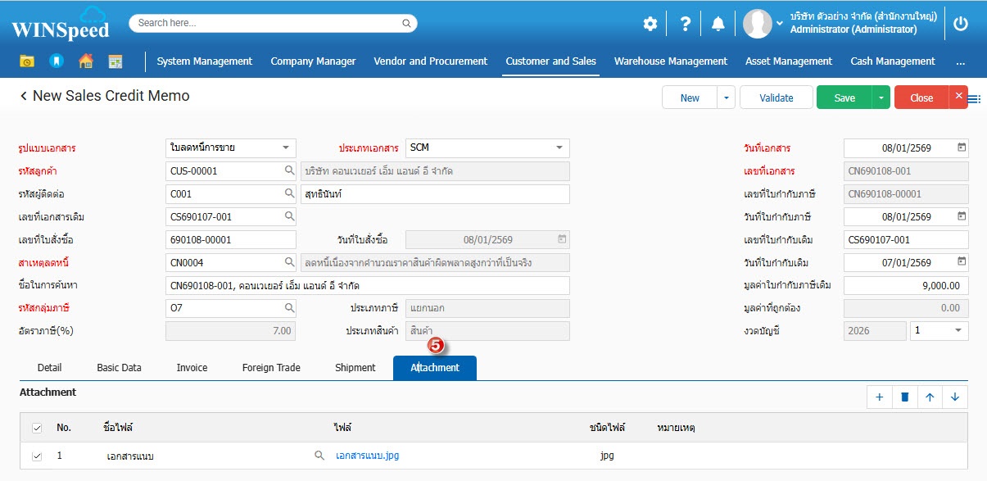Click the Validate button
This screenshot has width=987, height=481.
pyautogui.click(x=776, y=98)
